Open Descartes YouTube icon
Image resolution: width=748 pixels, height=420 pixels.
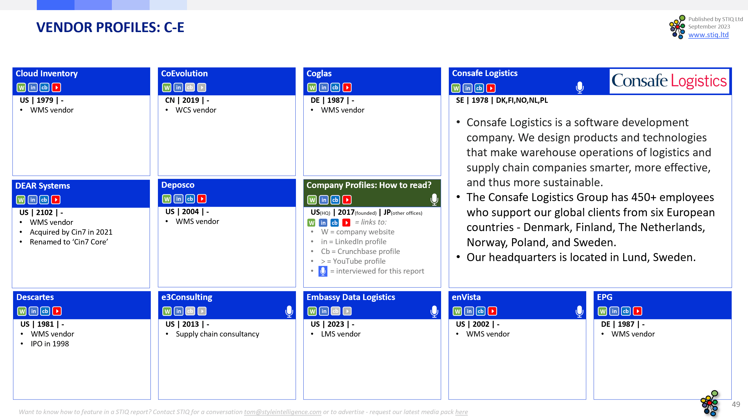[x=57, y=311]
